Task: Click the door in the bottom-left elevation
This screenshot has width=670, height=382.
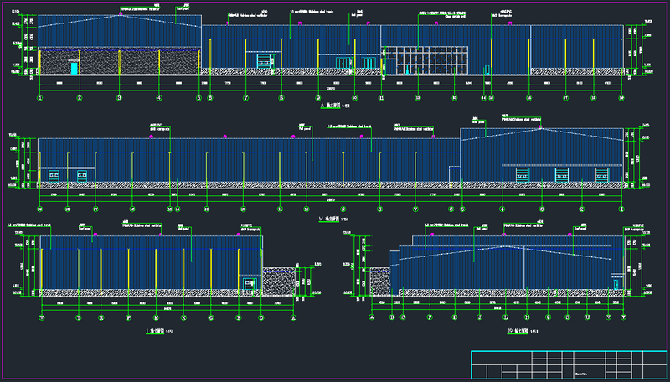Action: [249, 285]
